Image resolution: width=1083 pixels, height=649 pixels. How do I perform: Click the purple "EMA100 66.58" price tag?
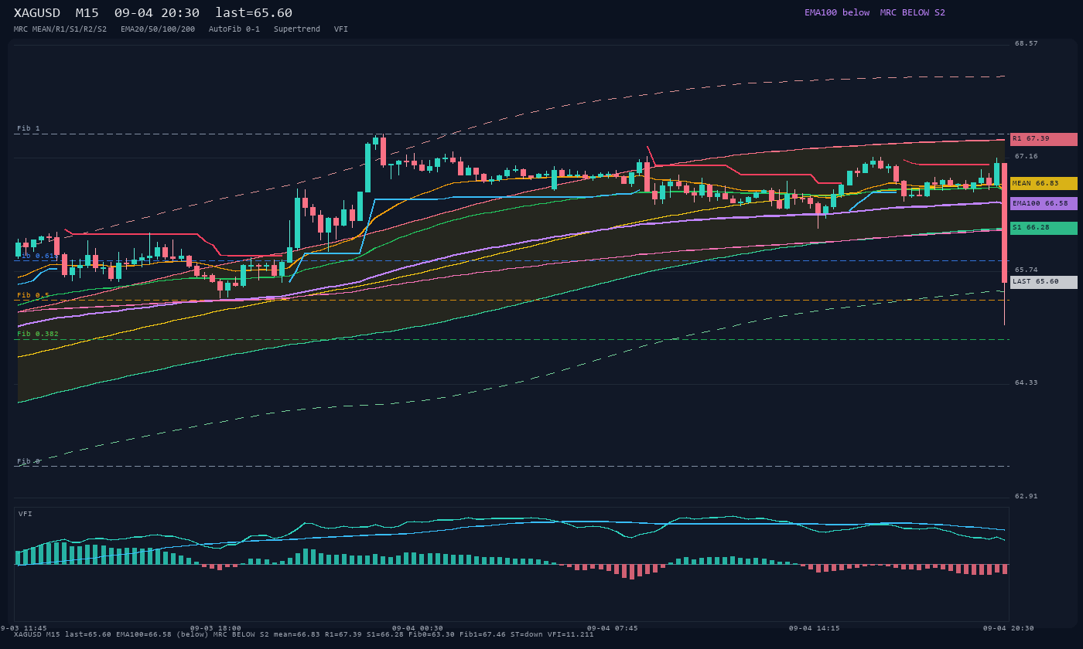(x=1044, y=204)
